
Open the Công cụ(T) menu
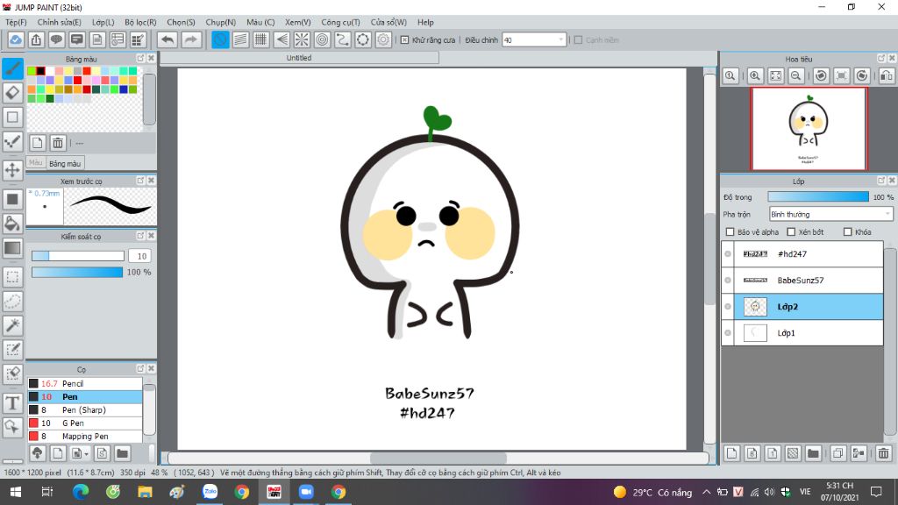341,22
